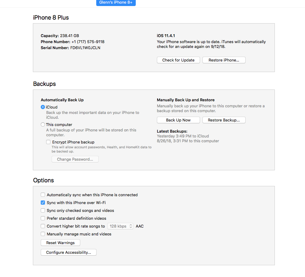Click Back Up Now button

pyautogui.click(x=178, y=120)
